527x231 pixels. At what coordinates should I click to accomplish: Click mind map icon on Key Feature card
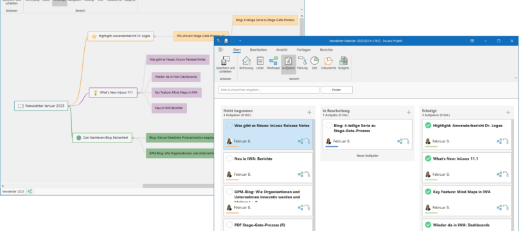coord(499,207)
